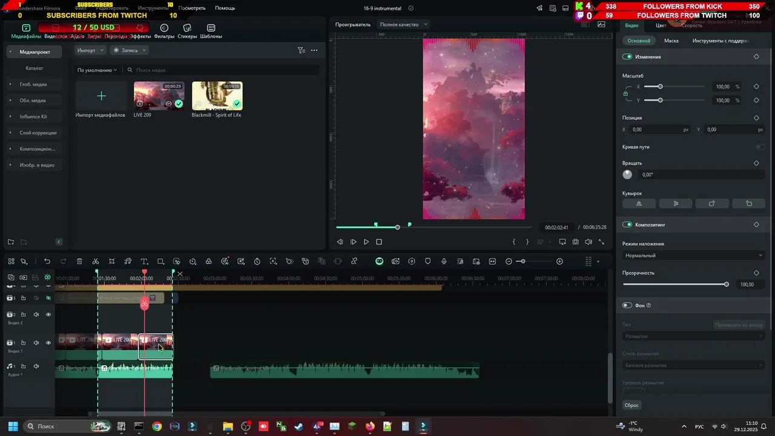Toggle the scale aspect ratio lock
Viewport: 775px width, 436px height.
[627, 93]
